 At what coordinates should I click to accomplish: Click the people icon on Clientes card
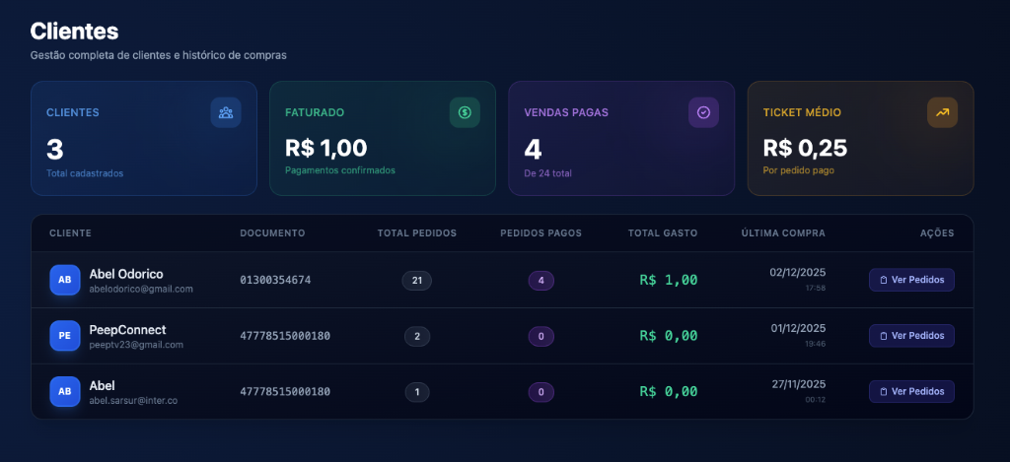pyautogui.click(x=226, y=112)
